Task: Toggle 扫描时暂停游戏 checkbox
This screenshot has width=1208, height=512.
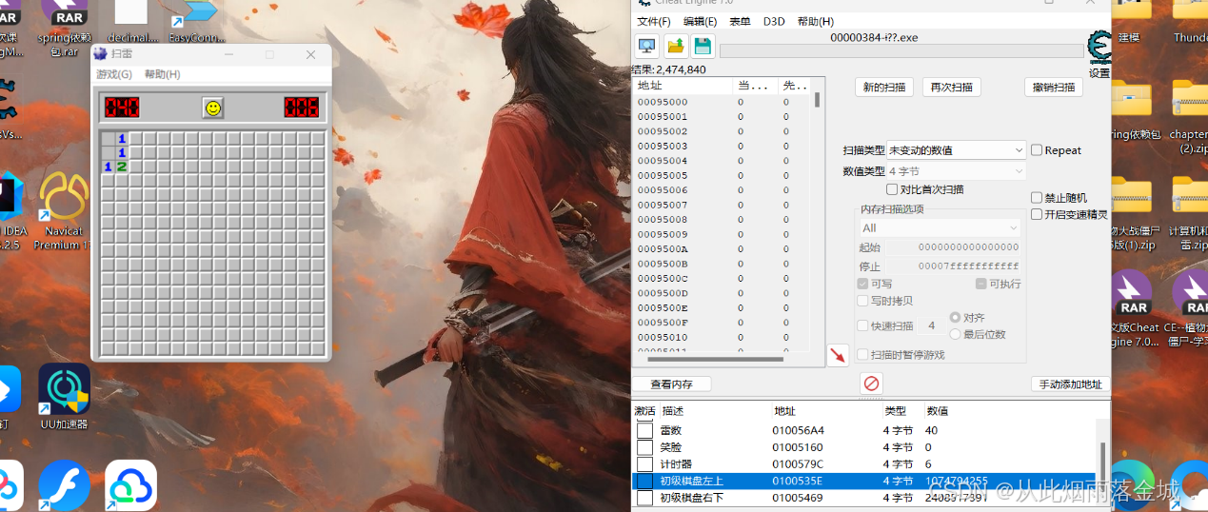Action: click(862, 354)
